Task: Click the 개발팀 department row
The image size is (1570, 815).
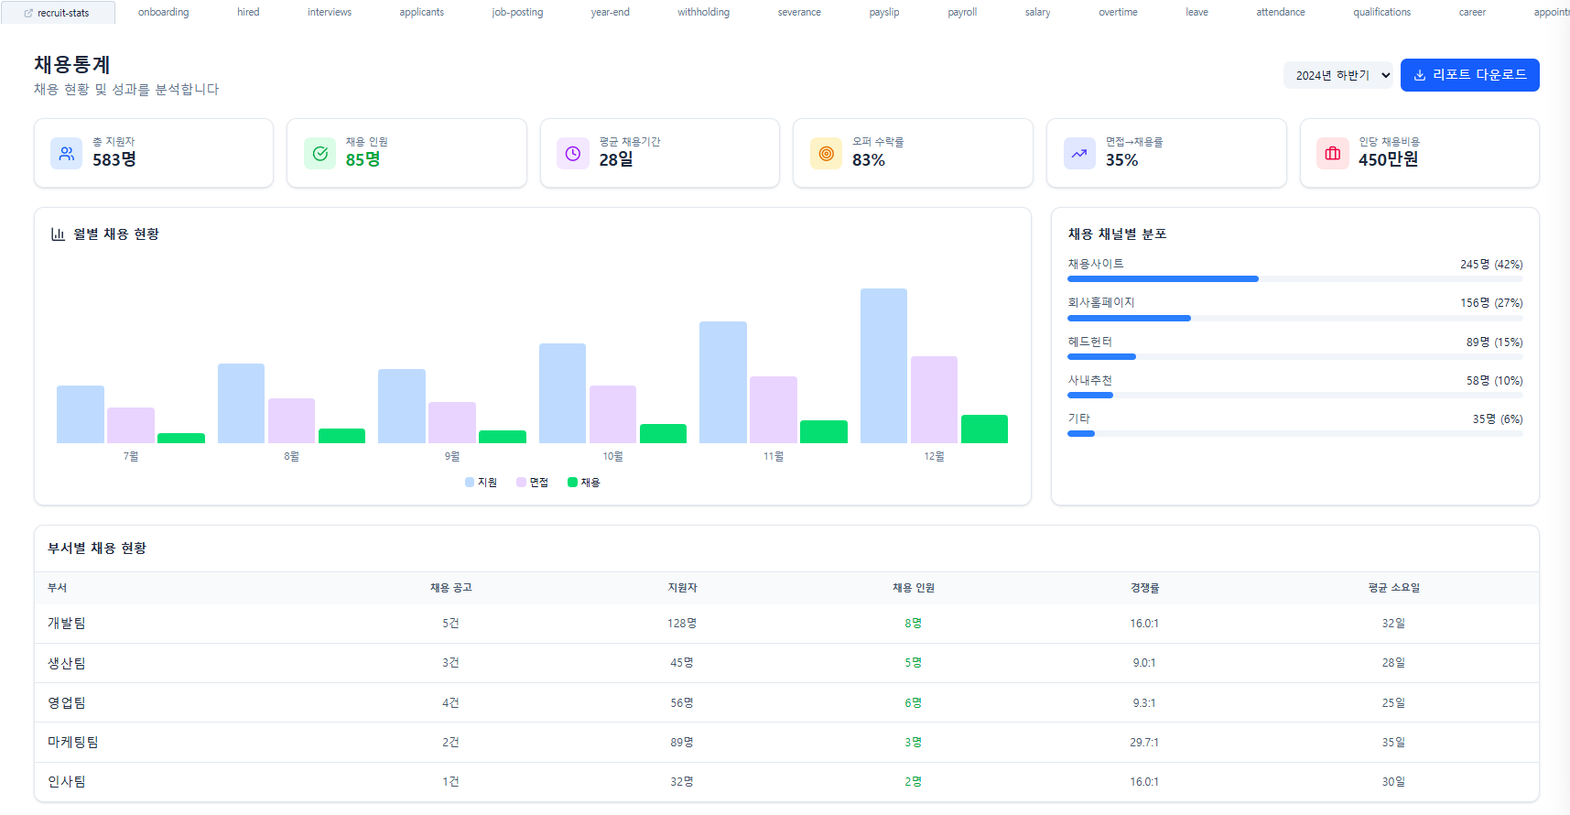Action: [x=67, y=624]
